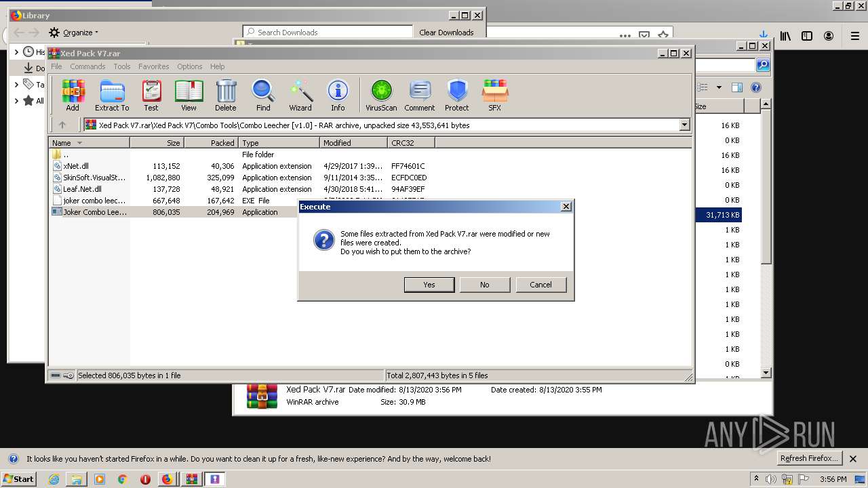Sort by the CRC32 column header

pyautogui.click(x=411, y=143)
